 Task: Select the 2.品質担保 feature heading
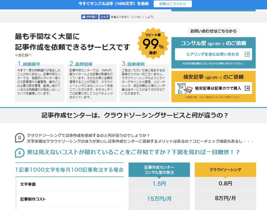tap(81, 64)
